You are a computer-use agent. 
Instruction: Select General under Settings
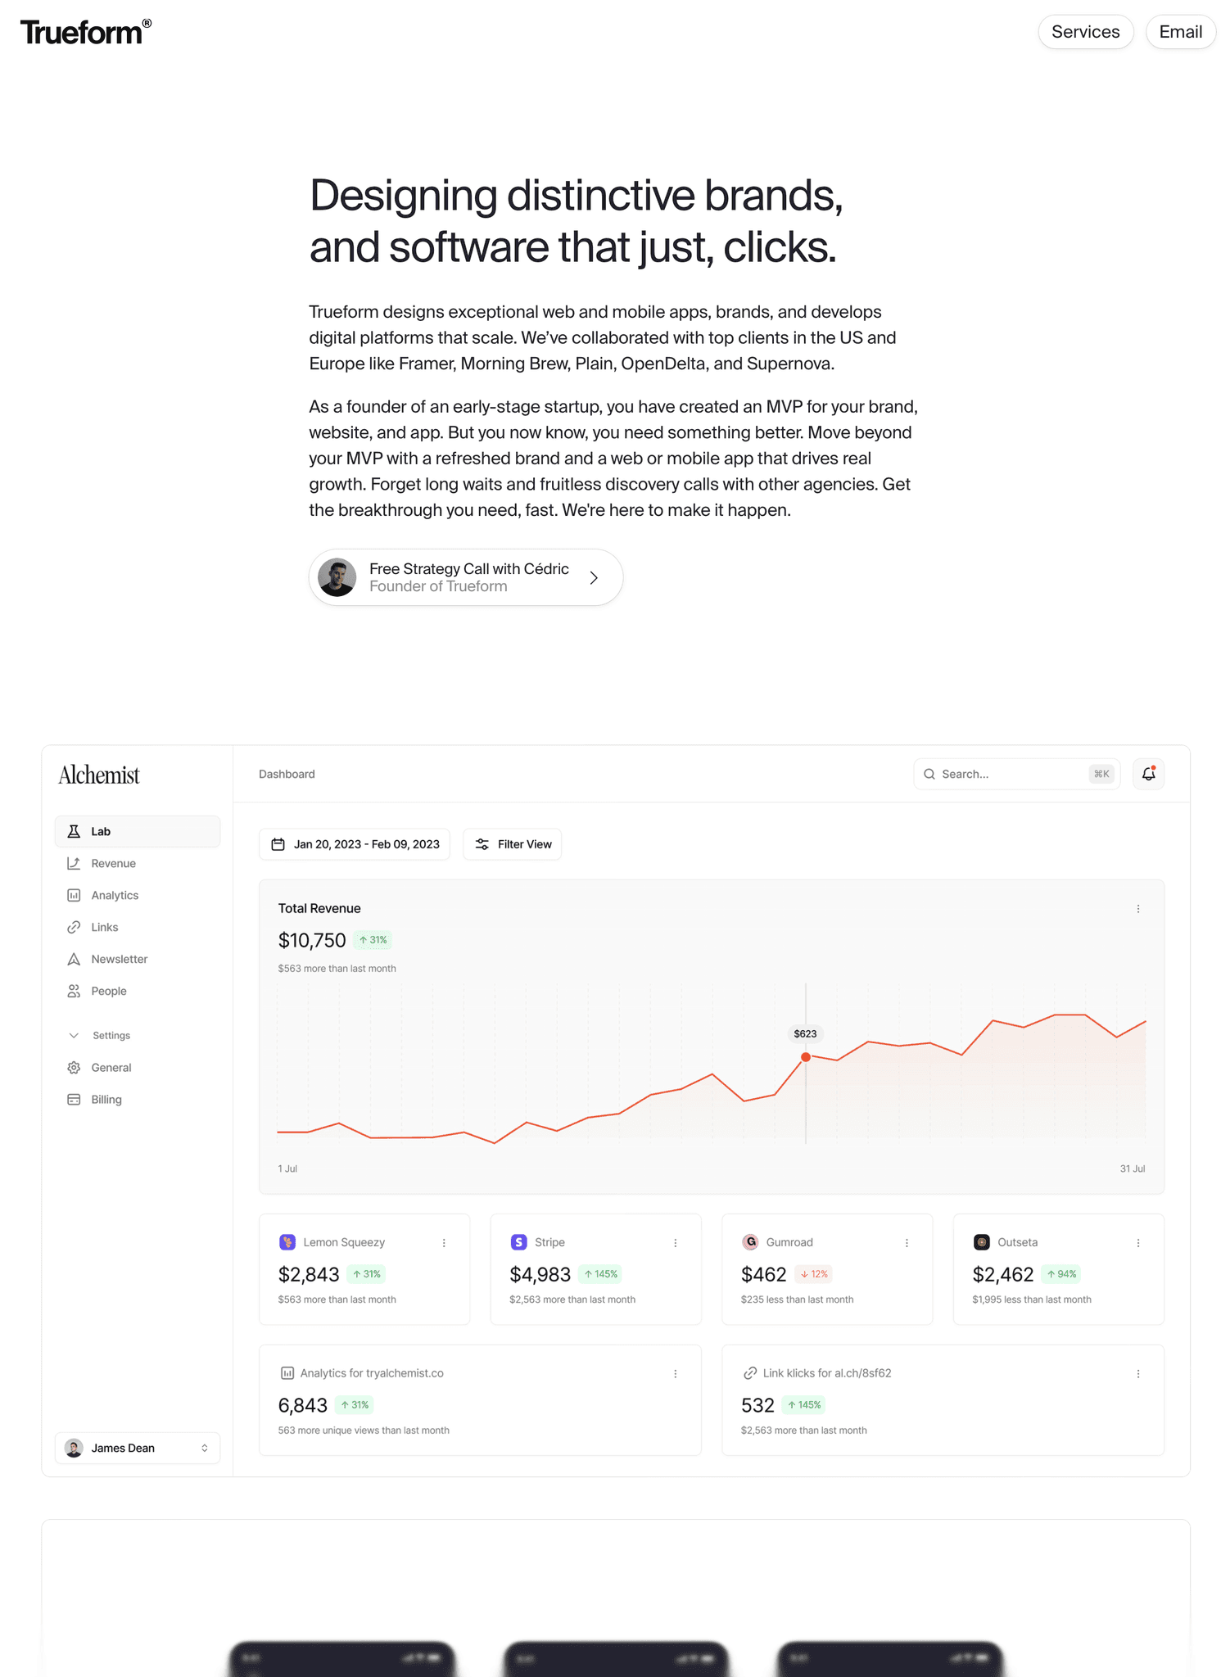tap(75, 1067)
